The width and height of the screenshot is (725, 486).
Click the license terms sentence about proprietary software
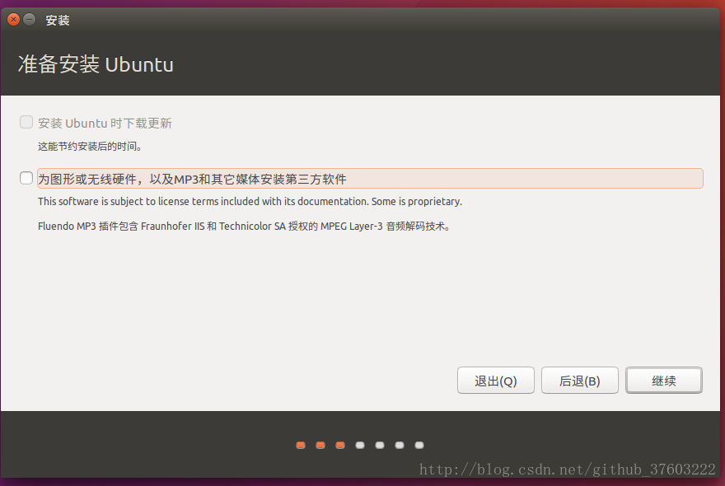[250, 202]
